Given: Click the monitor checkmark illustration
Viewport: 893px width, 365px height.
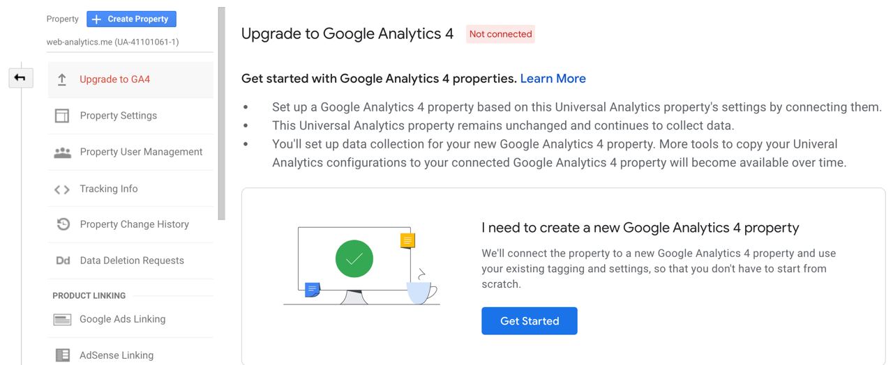Looking at the screenshot, I should [354, 259].
